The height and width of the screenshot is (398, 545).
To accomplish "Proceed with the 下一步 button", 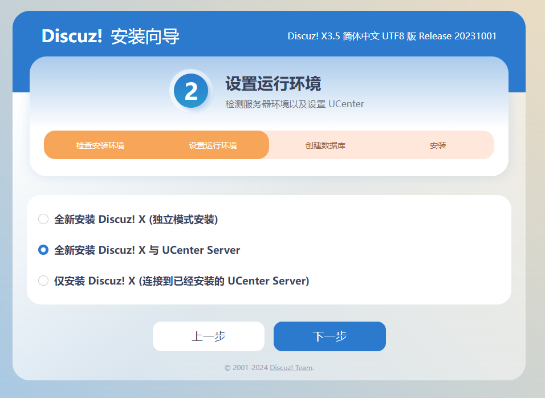I will pyautogui.click(x=330, y=336).
